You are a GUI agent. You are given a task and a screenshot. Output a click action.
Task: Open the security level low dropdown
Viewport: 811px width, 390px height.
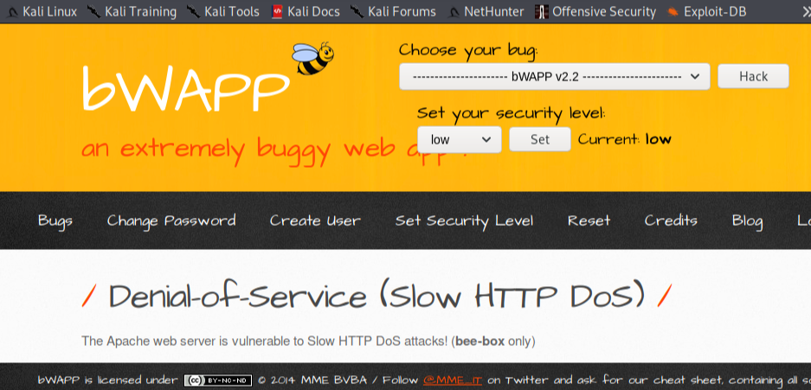point(460,139)
